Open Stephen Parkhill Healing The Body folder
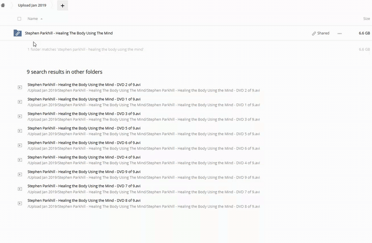Screen dimensions: 372x243 (69, 33)
